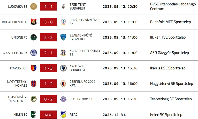
Task: Click the 43.Sz.Építők SK team logo
Action: coord(34,53)
